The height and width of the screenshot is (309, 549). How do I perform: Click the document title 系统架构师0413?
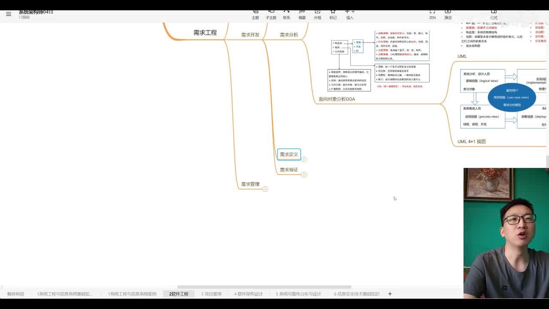click(36, 12)
